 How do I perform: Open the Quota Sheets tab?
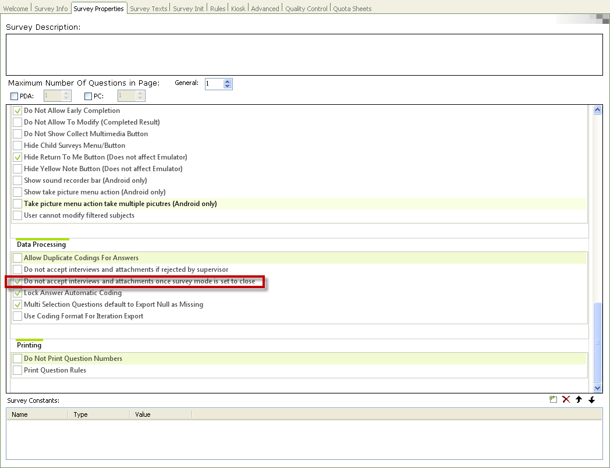tap(352, 9)
